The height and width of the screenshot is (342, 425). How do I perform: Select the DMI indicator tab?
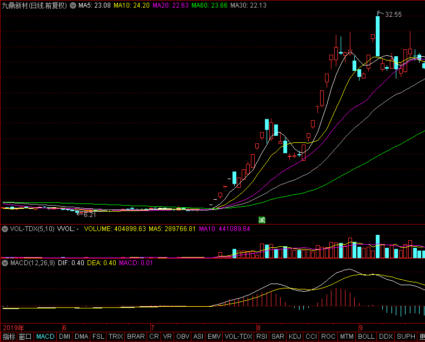pos(64,337)
